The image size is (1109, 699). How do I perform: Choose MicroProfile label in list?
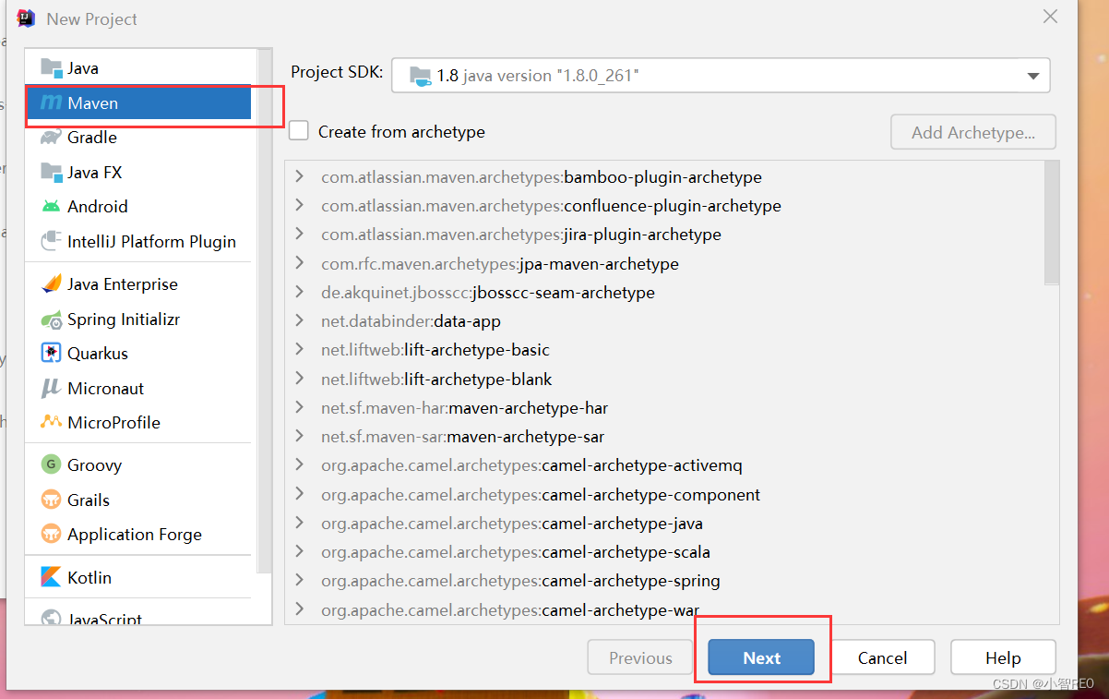tap(113, 423)
